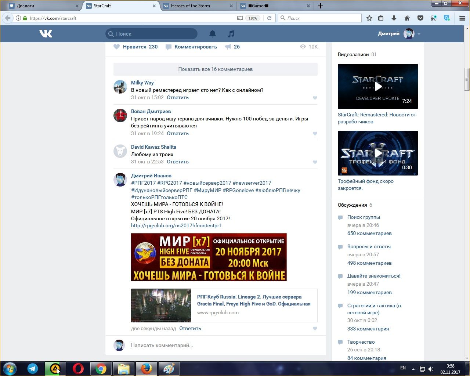Play StarCraft Remastered developer update video
Viewport: 470px width, 376px height.
(378, 86)
